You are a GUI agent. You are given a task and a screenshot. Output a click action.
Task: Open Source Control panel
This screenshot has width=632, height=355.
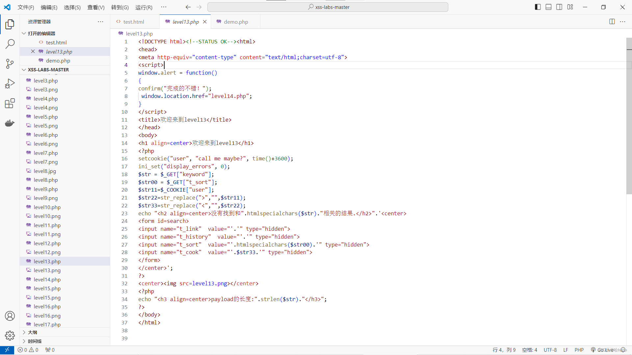coord(10,63)
